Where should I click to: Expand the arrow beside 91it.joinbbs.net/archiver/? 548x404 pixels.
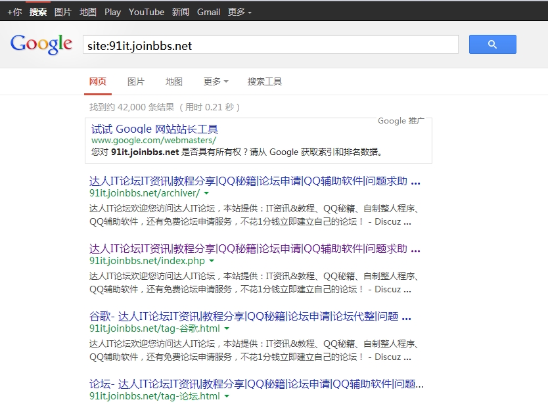pyautogui.click(x=206, y=193)
